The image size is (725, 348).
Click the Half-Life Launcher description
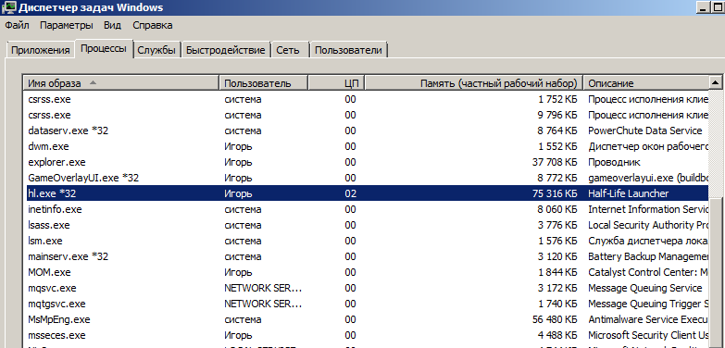click(629, 193)
